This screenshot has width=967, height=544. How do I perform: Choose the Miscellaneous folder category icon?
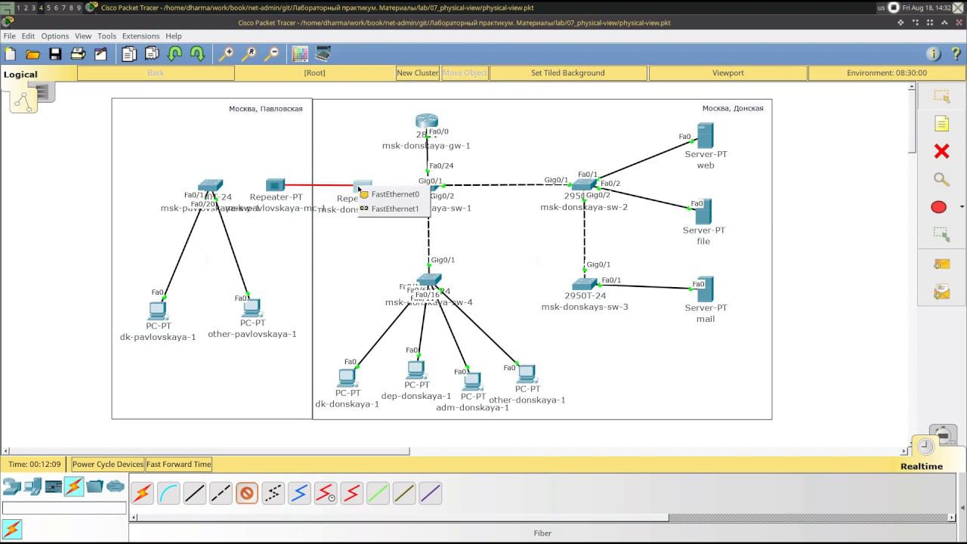point(94,487)
